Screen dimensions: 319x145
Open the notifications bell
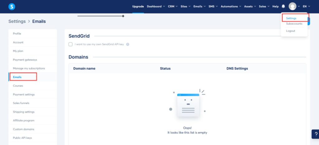click(x=283, y=7)
